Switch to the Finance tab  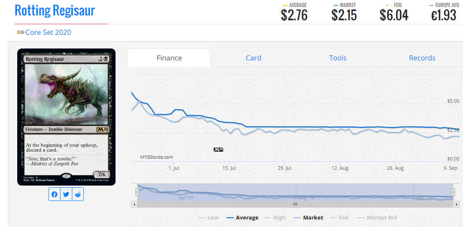(x=169, y=58)
